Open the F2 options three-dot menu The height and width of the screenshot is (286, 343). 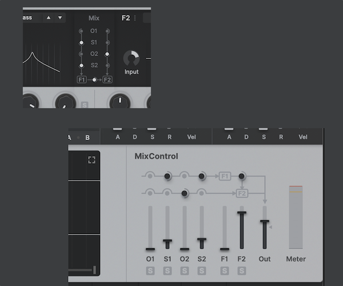click(135, 18)
